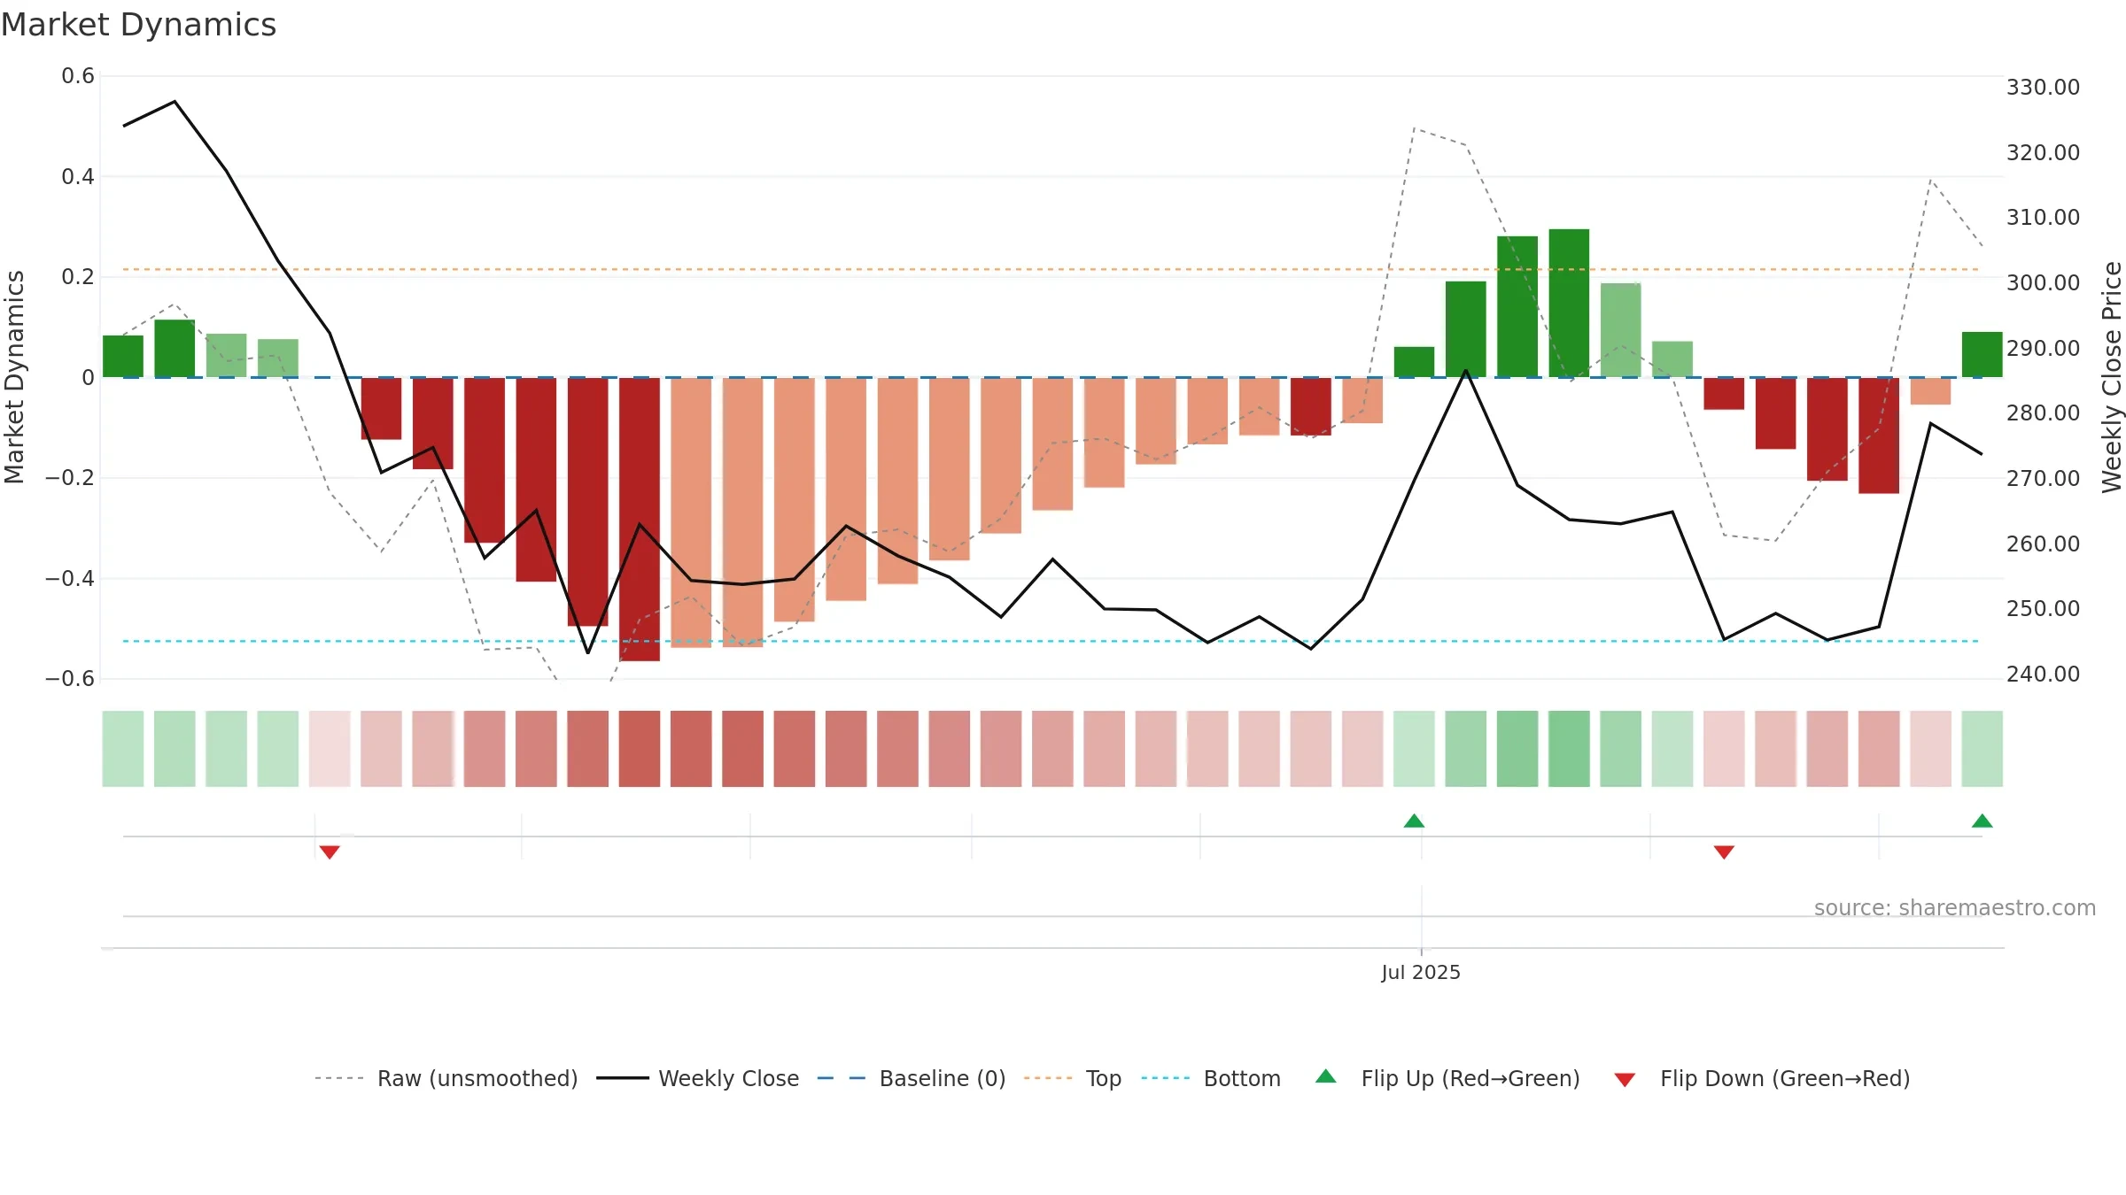Click the Market Dynamics y-axis title

point(14,377)
